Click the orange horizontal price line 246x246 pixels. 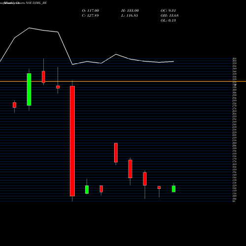[123, 81]
